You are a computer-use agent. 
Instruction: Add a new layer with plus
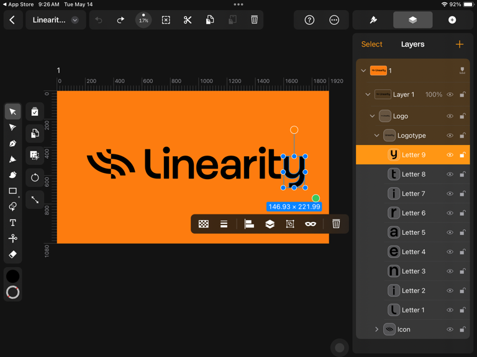[460, 45]
